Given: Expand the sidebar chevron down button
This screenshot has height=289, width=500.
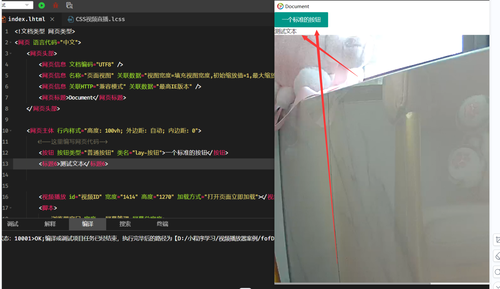Looking at the screenshot, I should click(x=497, y=286).
